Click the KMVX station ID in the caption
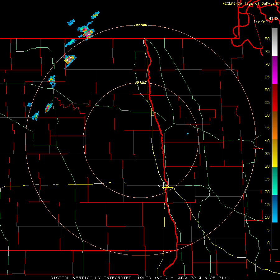The image size is (280, 280). click(x=183, y=278)
